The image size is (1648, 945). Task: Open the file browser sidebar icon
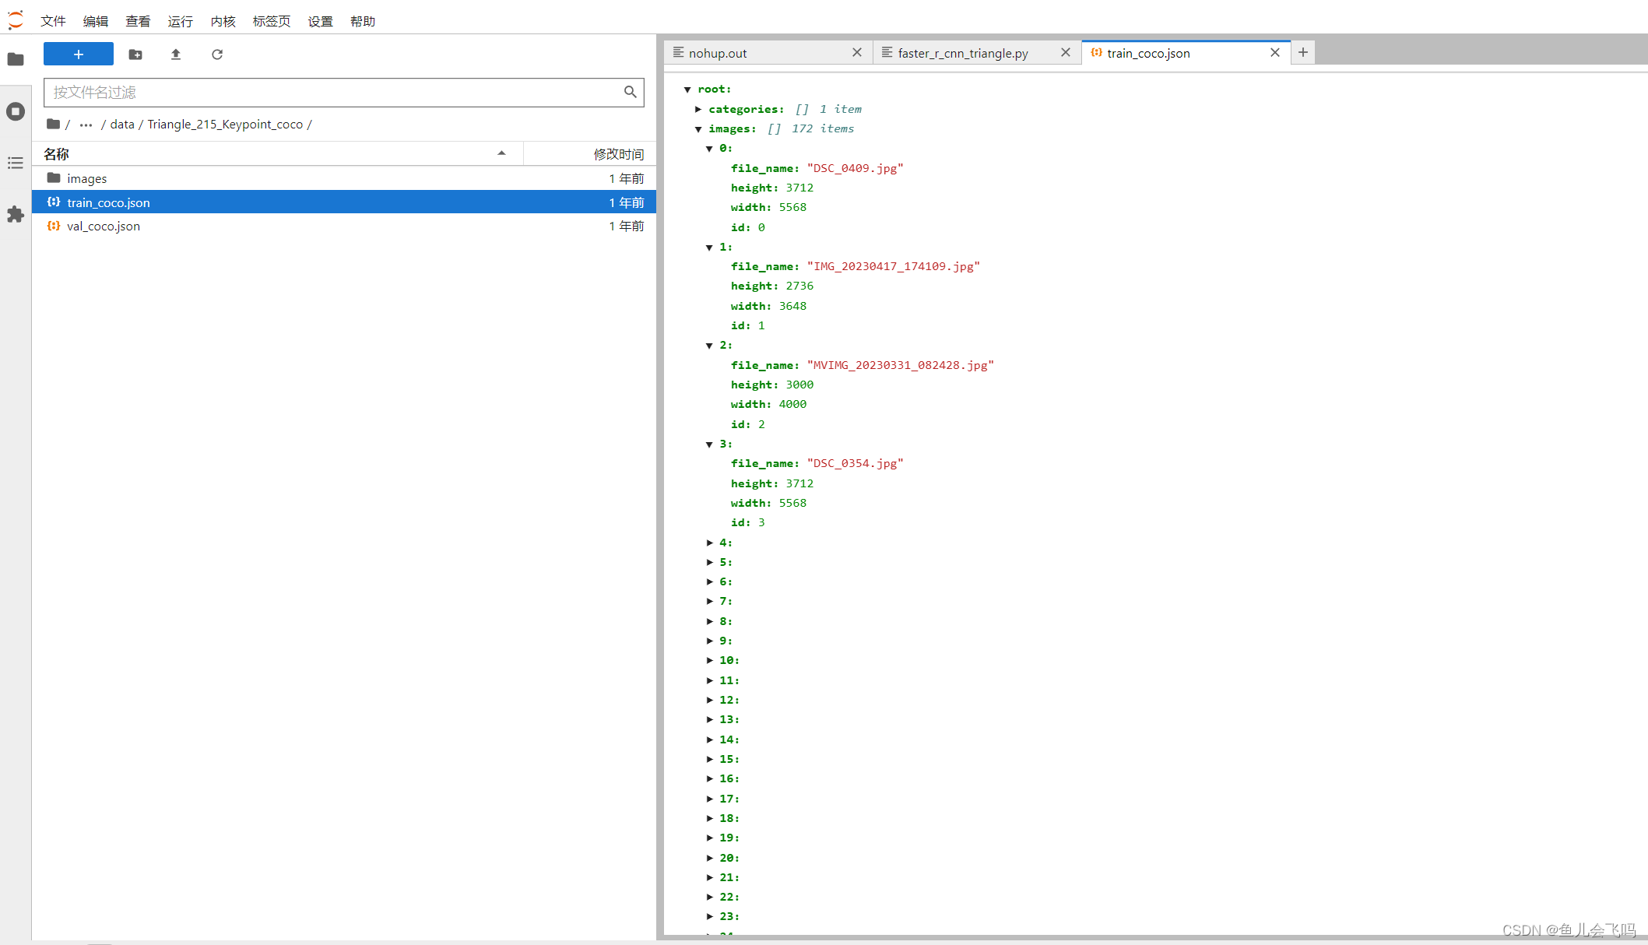[16, 59]
